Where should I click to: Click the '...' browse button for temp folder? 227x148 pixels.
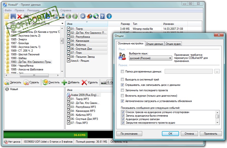(x=217, y=71)
